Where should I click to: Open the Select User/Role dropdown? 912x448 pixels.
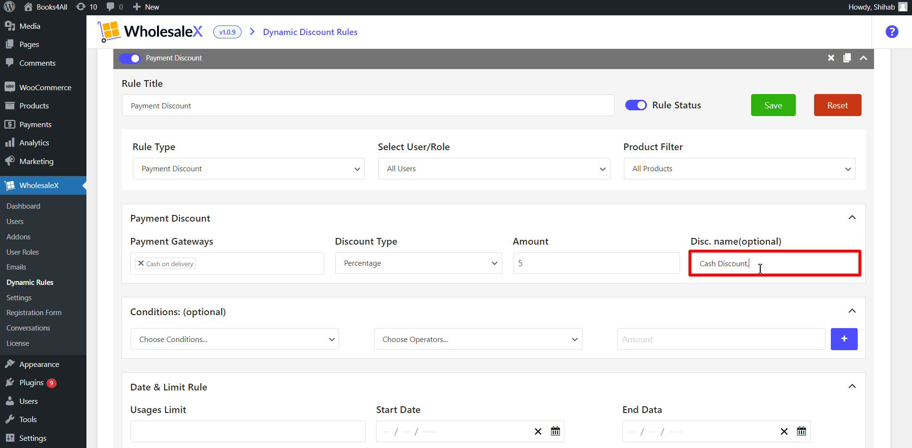coord(494,168)
